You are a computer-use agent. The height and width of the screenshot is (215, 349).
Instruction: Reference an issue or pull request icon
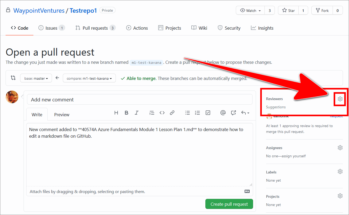[233, 113]
